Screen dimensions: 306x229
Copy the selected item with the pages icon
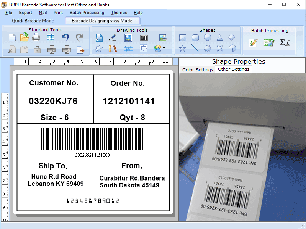pyautogui.click(x=24, y=50)
